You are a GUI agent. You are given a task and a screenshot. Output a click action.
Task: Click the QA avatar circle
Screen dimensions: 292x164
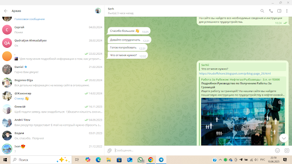[7, 43]
